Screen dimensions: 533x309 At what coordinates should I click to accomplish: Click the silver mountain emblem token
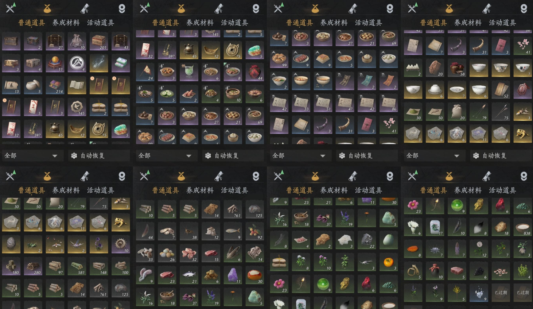[77, 63]
